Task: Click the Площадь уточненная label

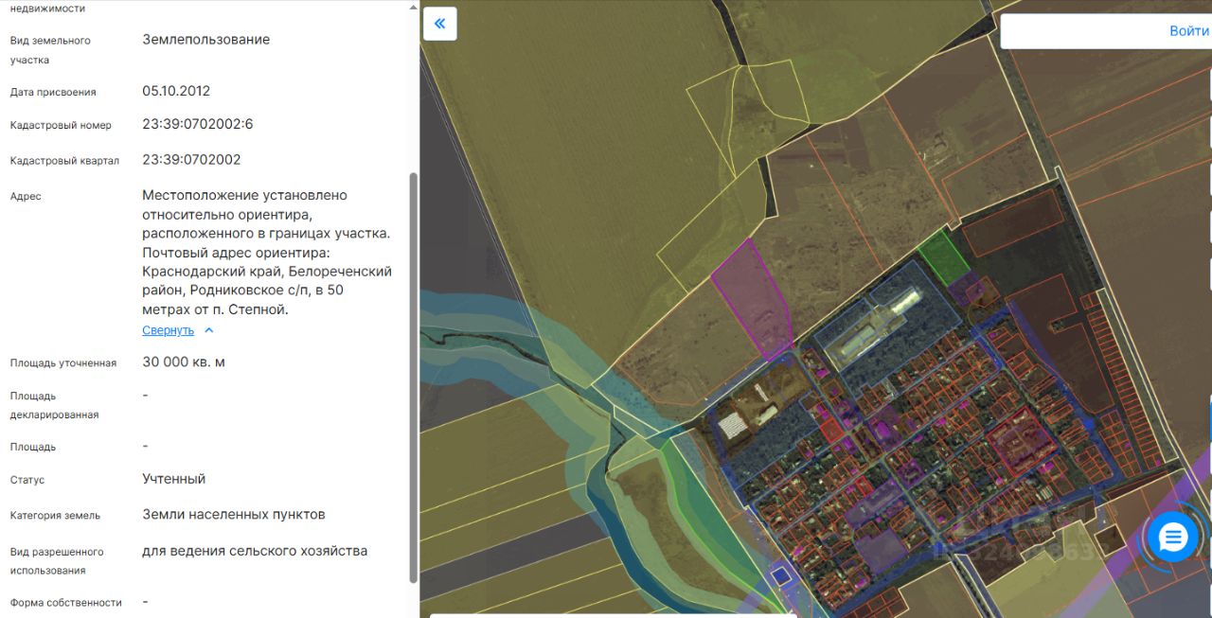Action: pyautogui.click(x=63, y=362)
